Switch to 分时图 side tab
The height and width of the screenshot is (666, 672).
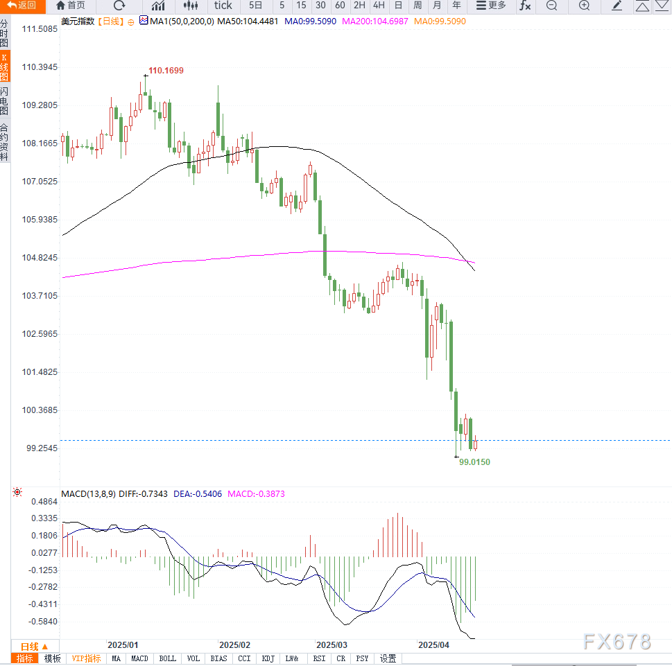[x=5, y=33]
